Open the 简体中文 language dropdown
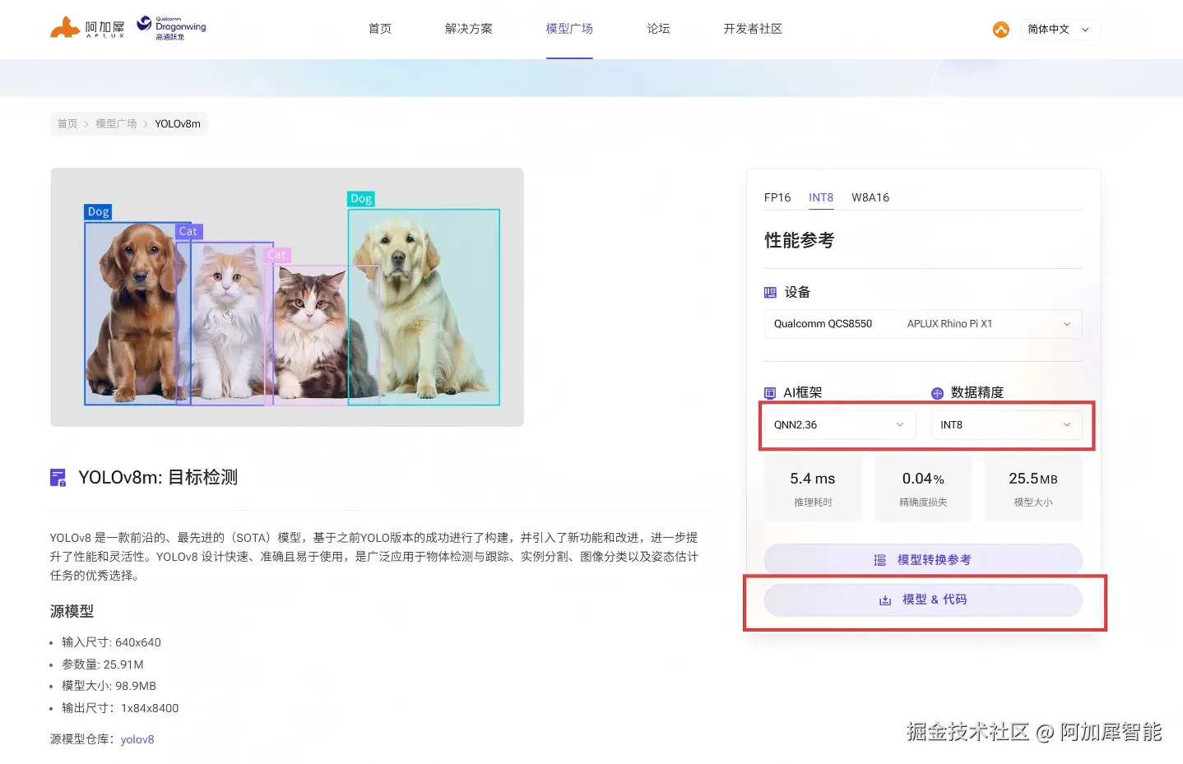This screenshot has height=764, width=1183. (x=1060, y=29)
